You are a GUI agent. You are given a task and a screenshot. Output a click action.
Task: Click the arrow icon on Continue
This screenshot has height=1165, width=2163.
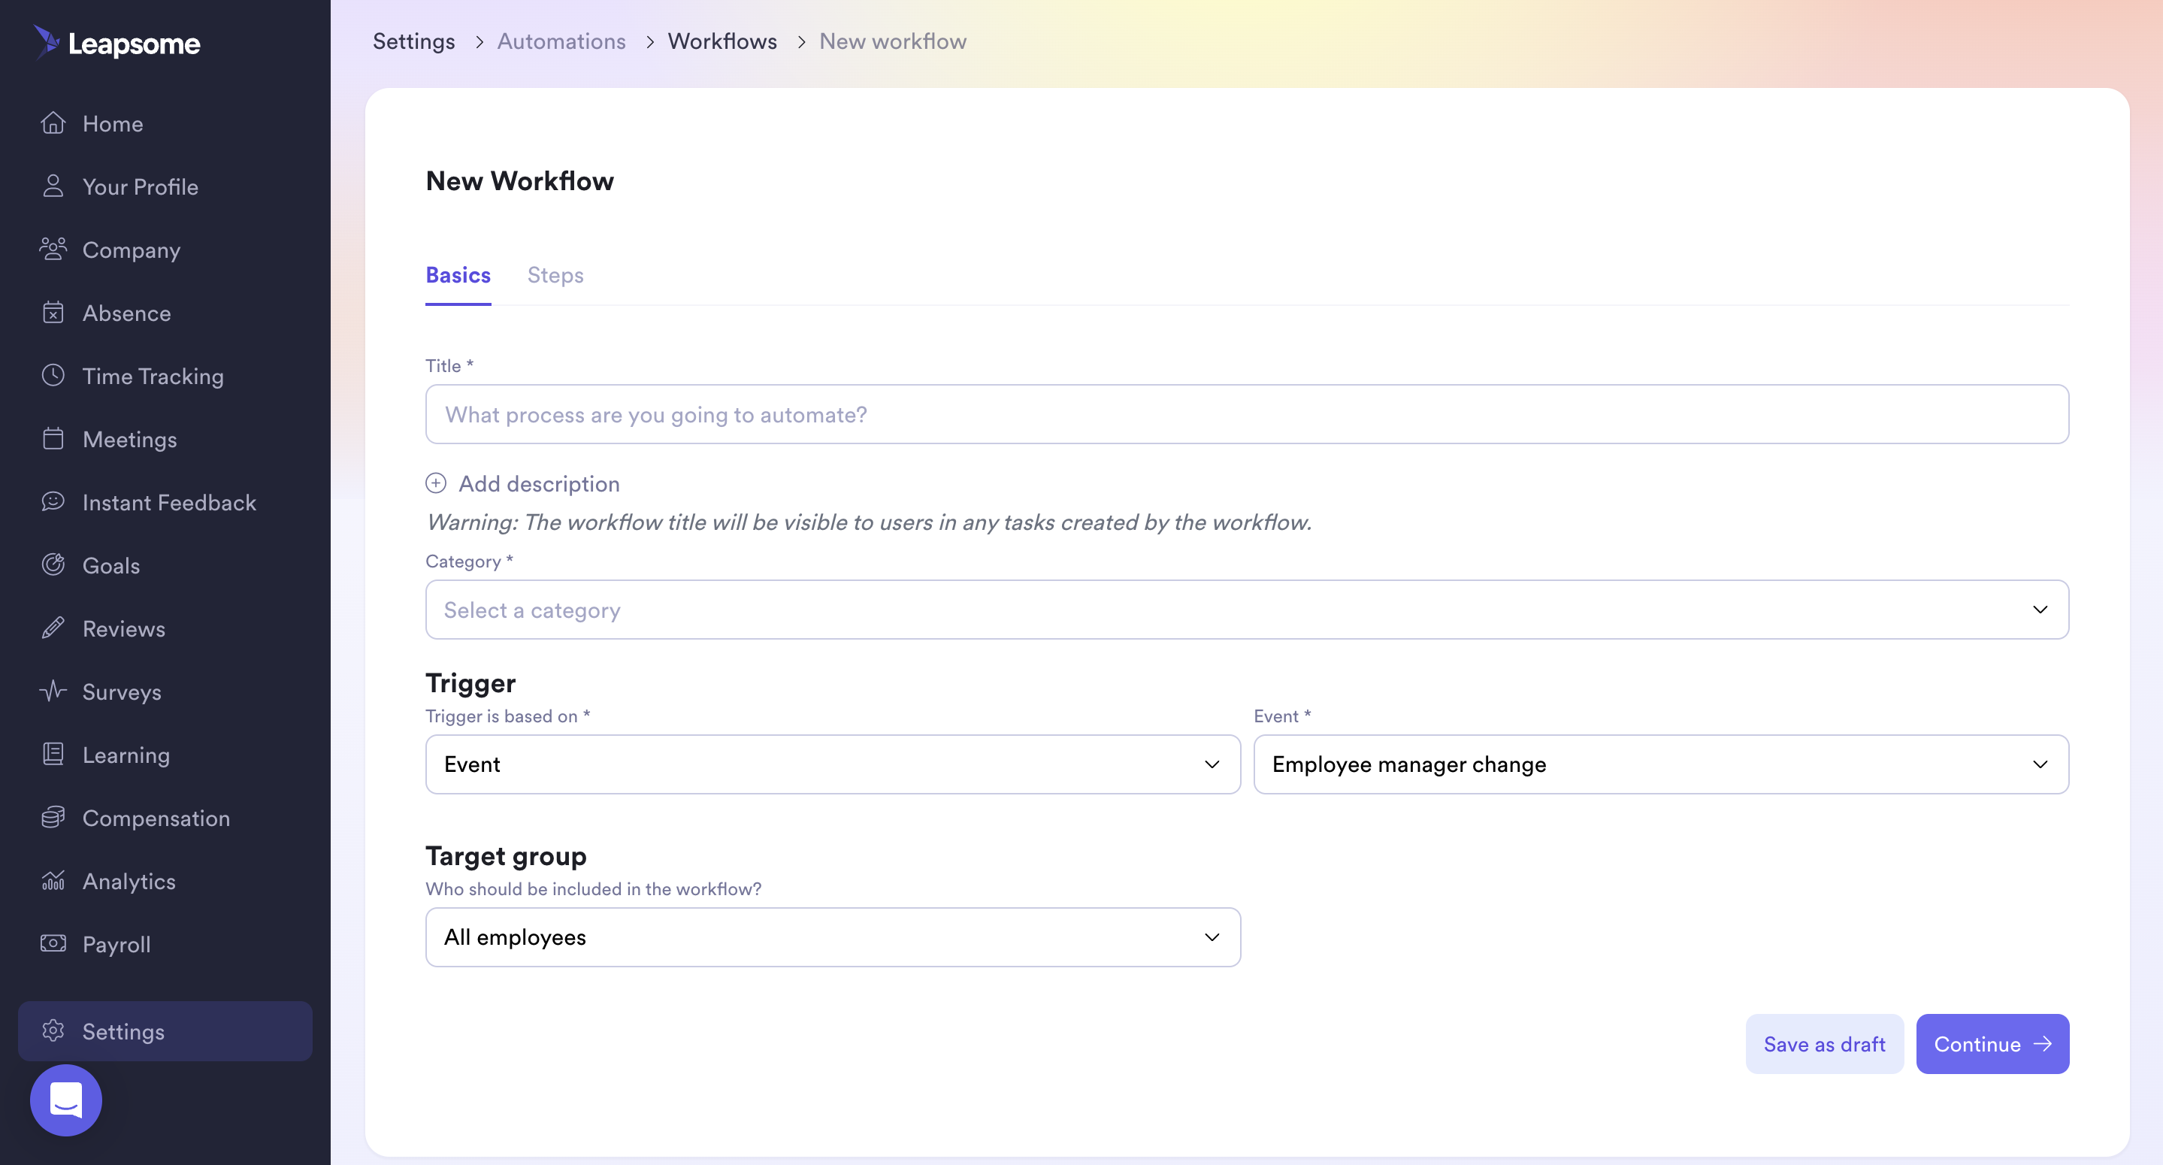(x=2042, y=1044)
